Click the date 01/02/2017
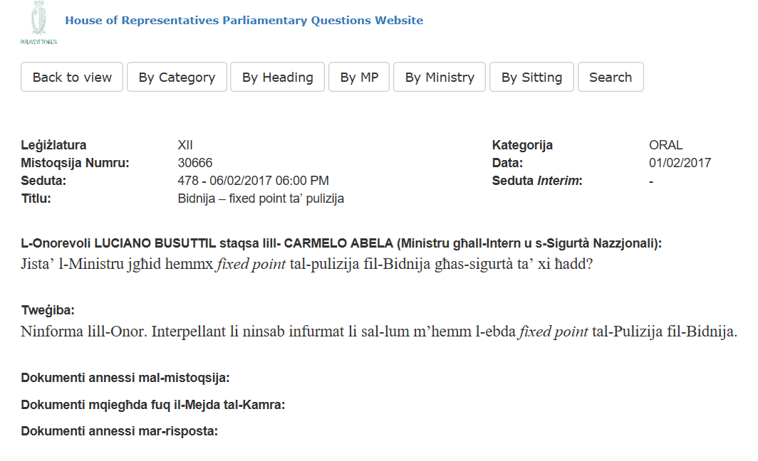 click(680, 163)
